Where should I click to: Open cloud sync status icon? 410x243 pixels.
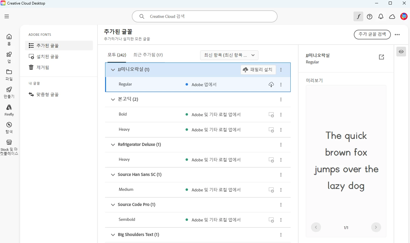pyautogui.click(x=392, y=17)
